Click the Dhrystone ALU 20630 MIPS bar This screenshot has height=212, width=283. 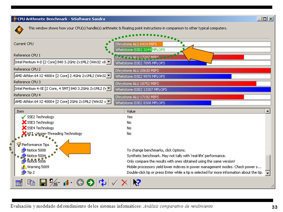192,70
